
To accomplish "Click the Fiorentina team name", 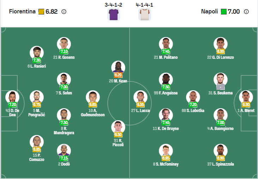I will (x=22, y=12).
